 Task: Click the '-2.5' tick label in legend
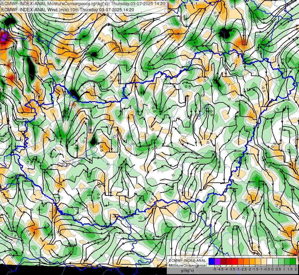coord(243,269)
